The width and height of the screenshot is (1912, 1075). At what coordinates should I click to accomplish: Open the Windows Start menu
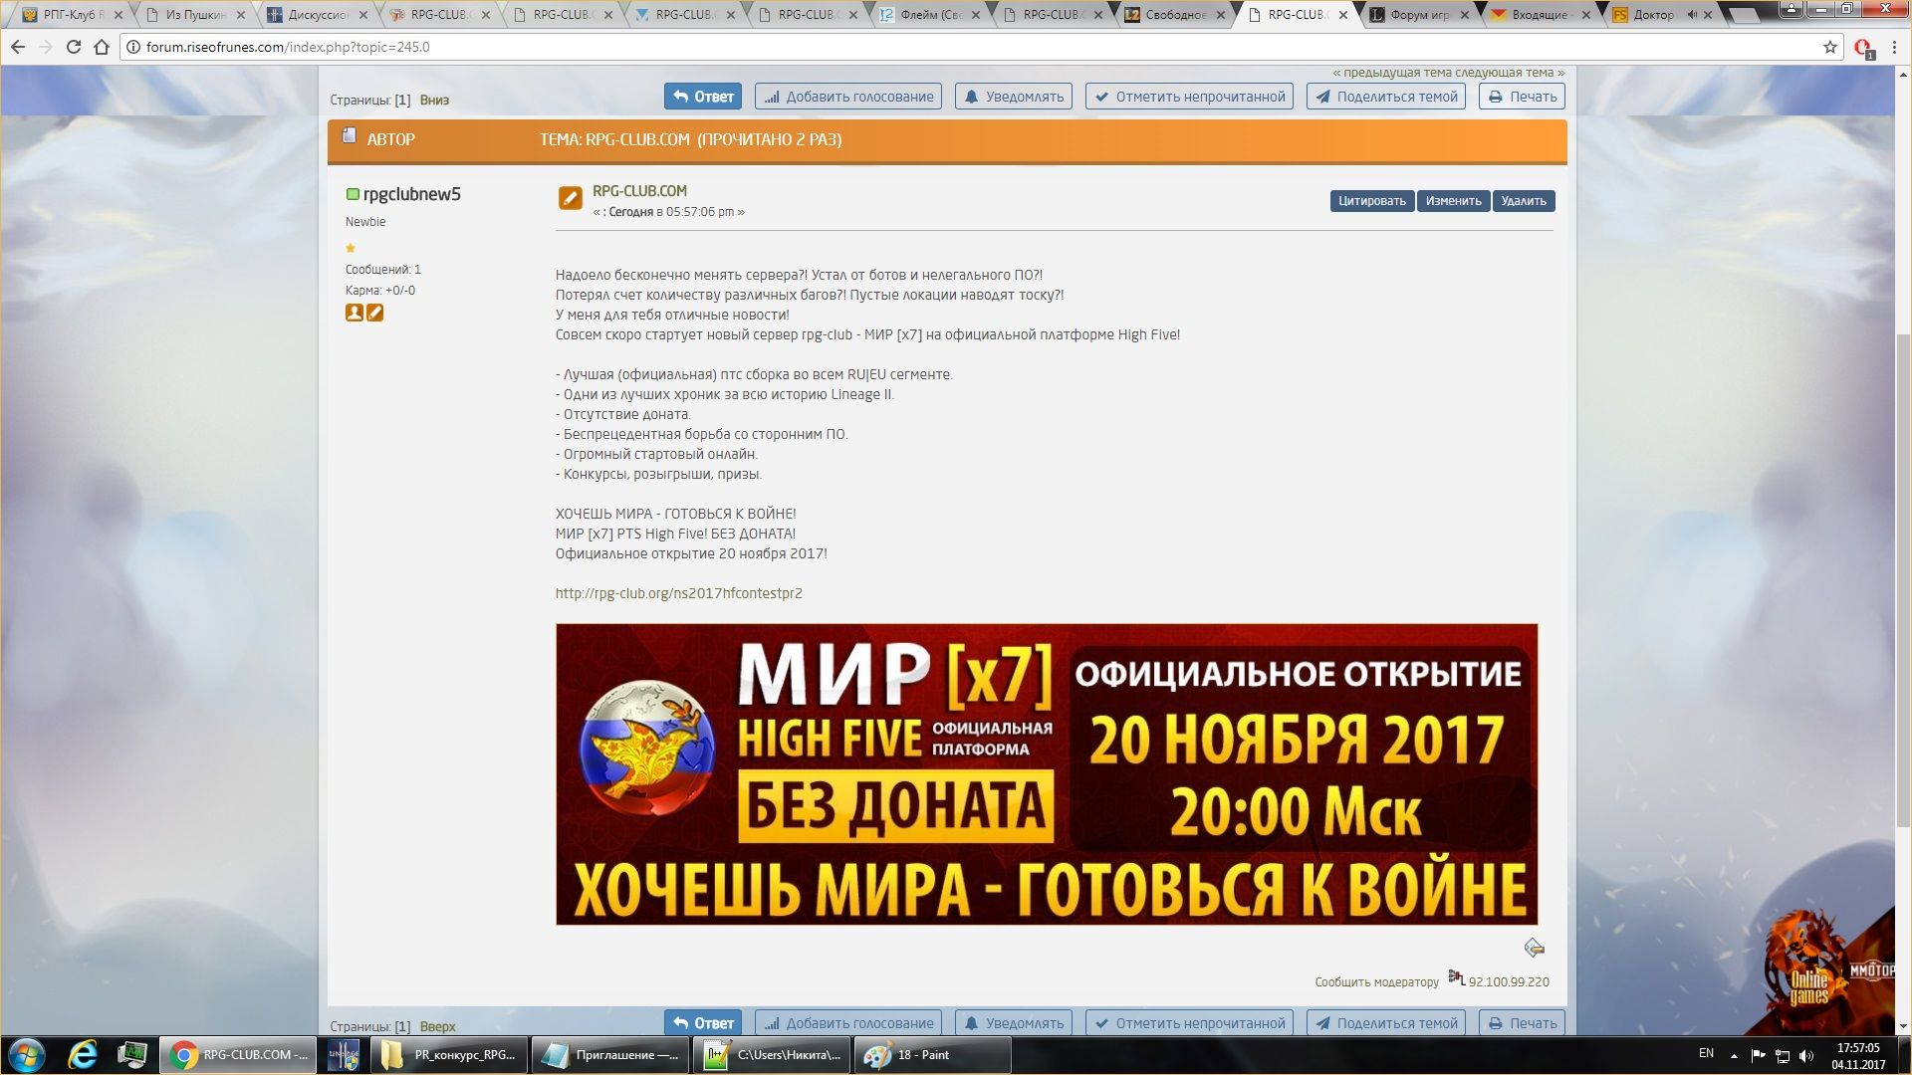tap(27, 1055)
